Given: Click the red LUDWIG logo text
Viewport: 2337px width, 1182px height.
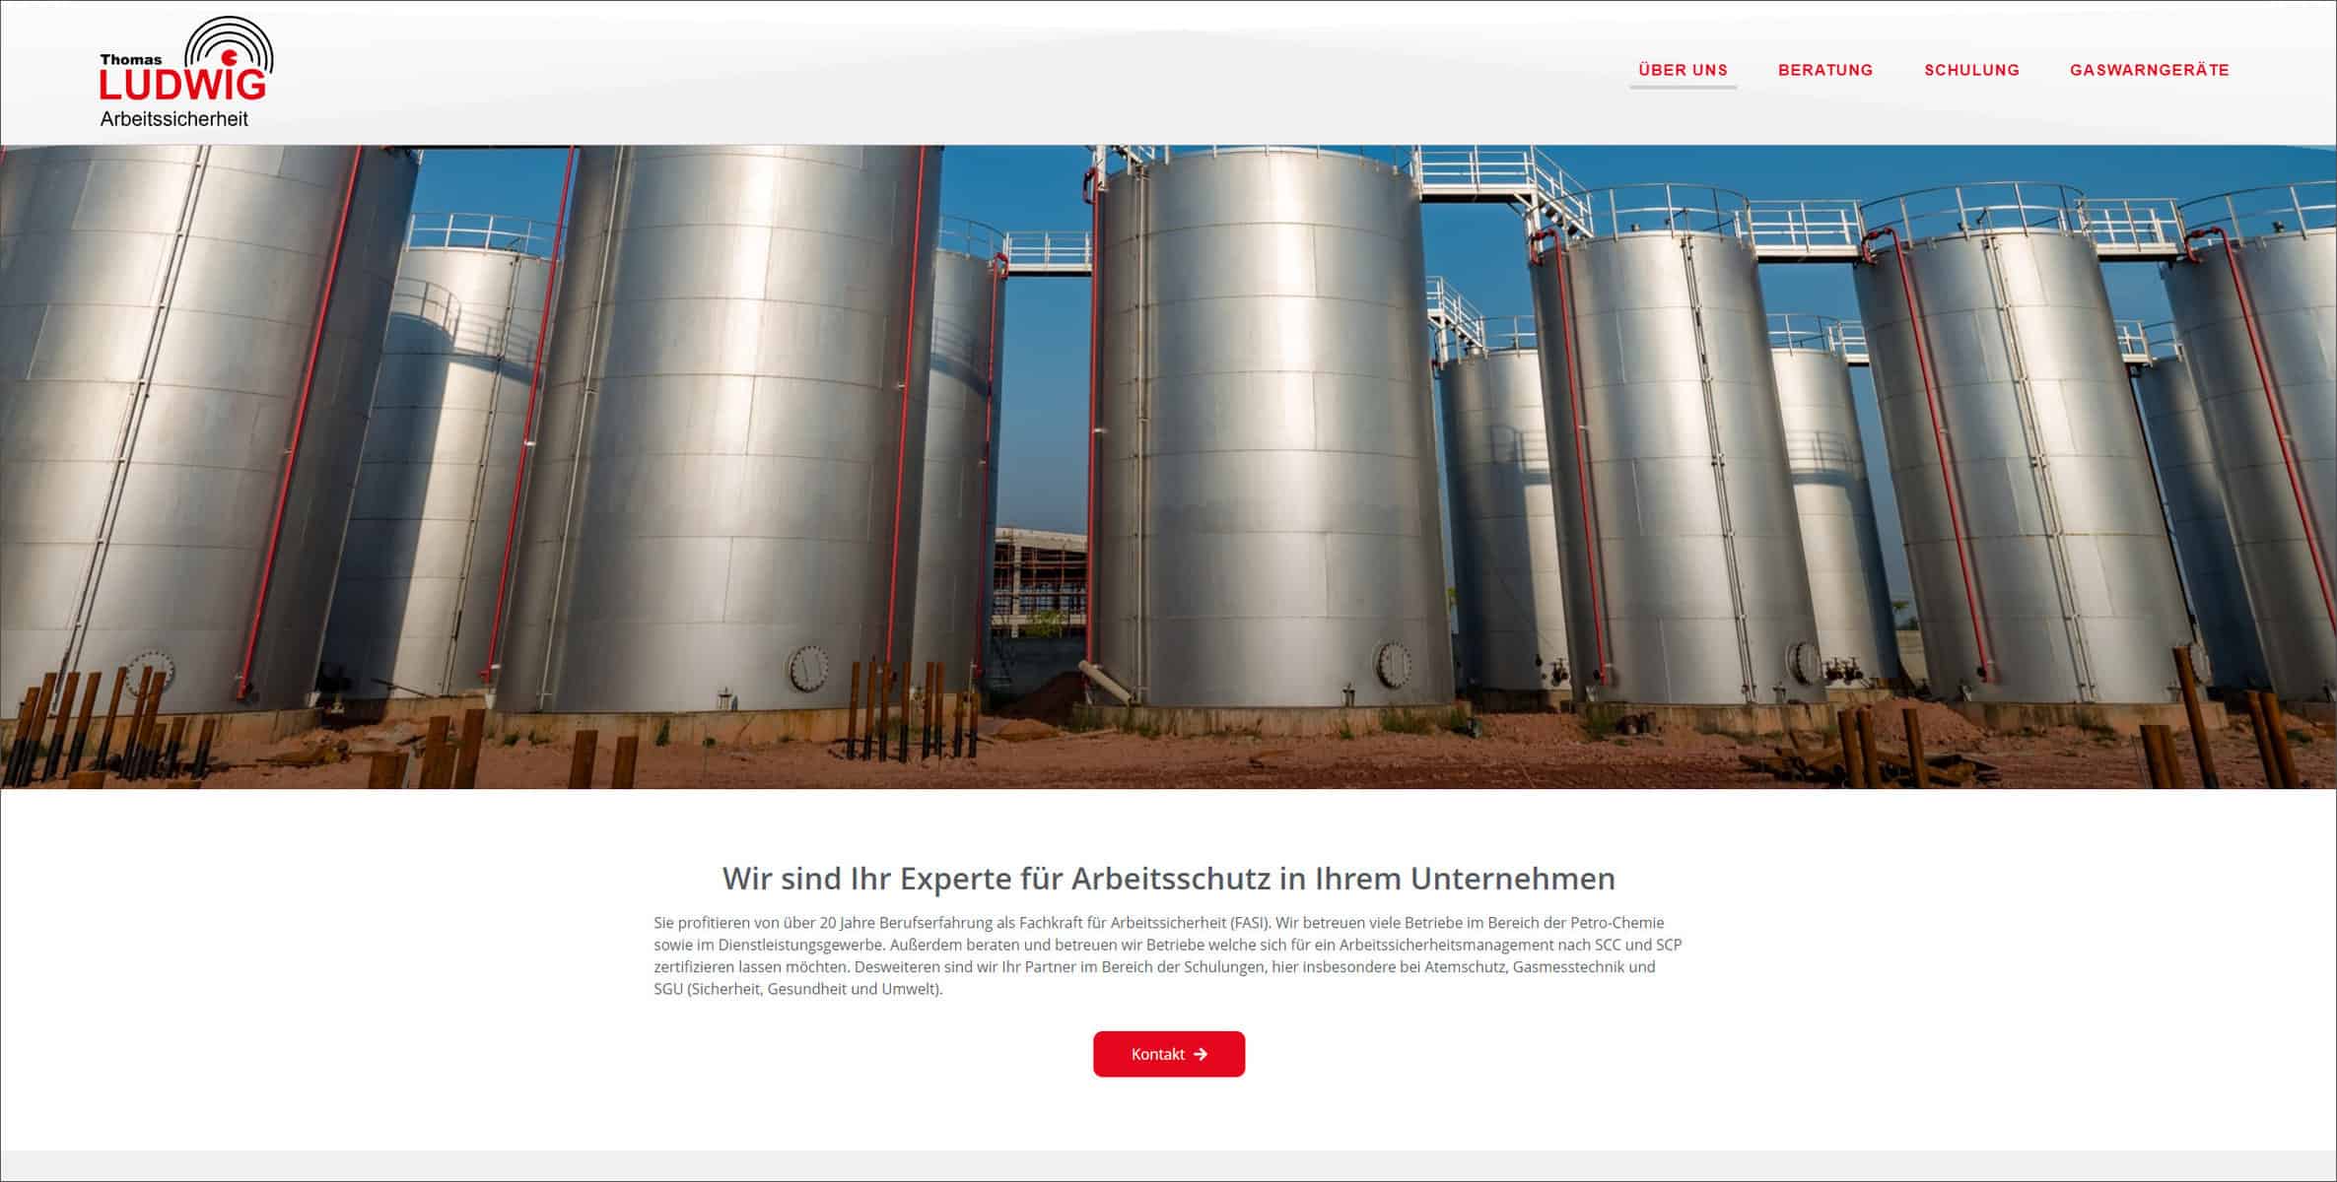Looking at the screenshot, I should 182,85.
